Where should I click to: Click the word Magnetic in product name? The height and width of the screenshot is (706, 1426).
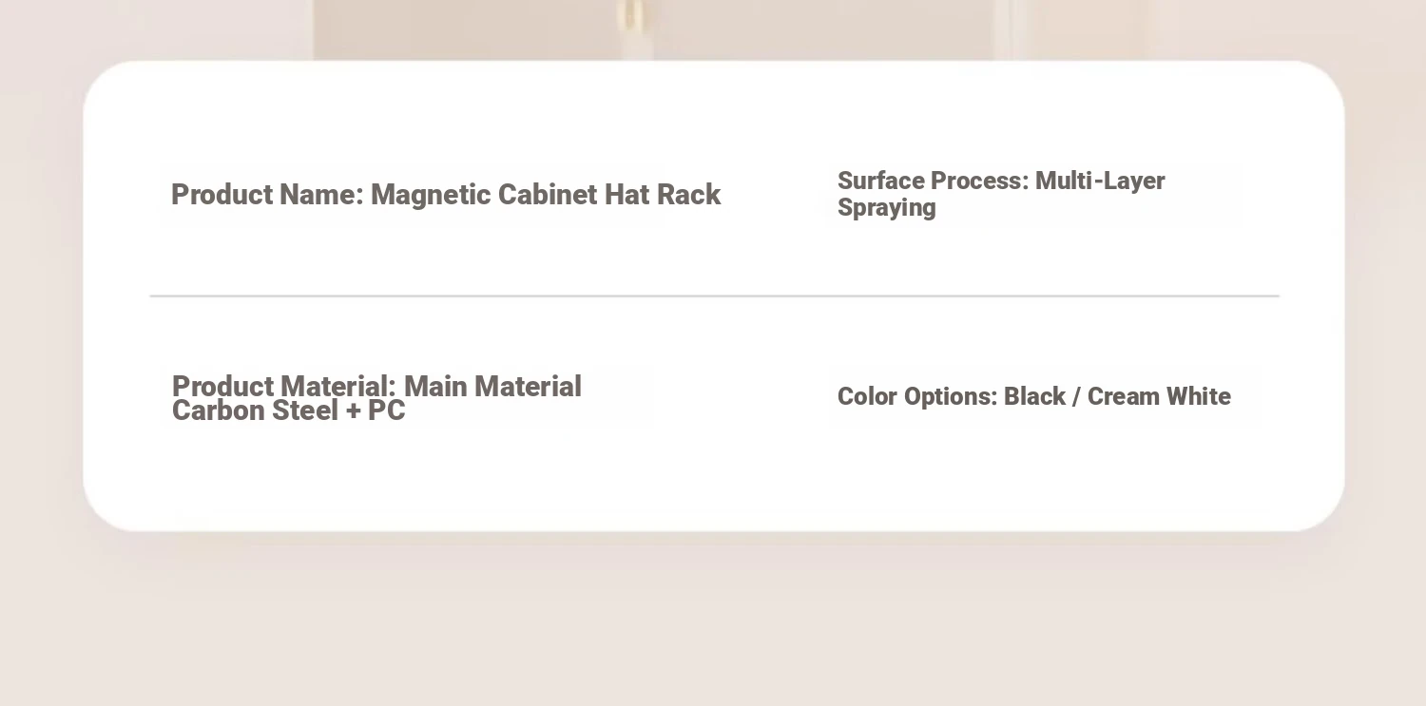coord(430,195)
